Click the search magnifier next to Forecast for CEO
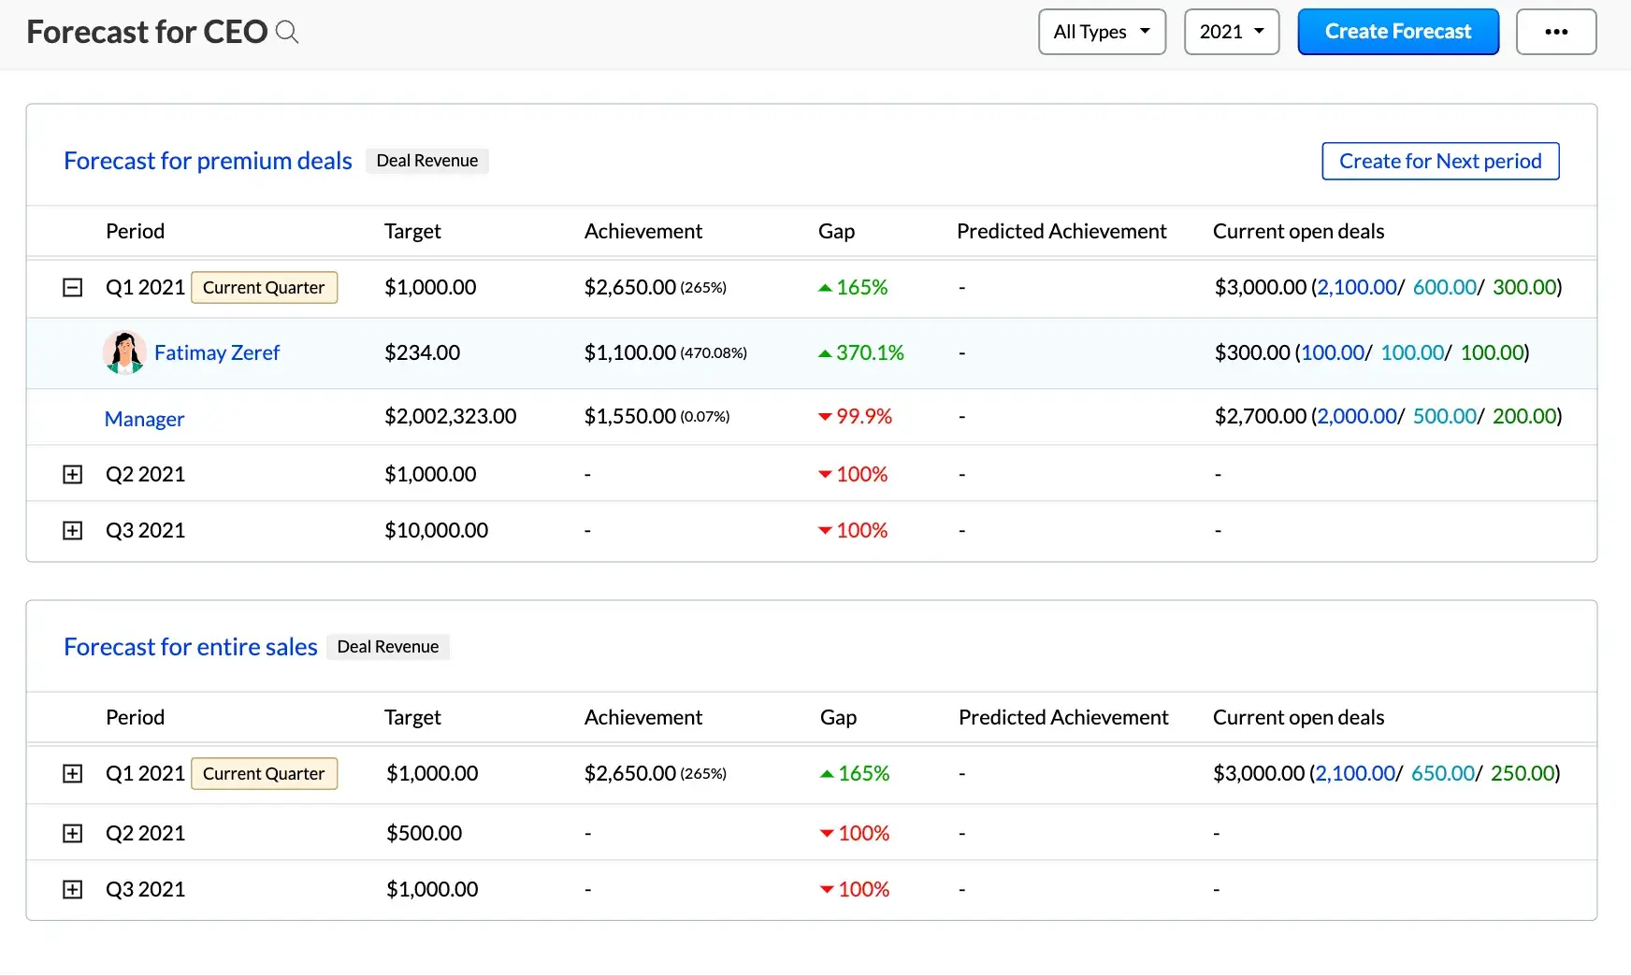Screen dimensions: 1631x976 click(x=287, y=33)
